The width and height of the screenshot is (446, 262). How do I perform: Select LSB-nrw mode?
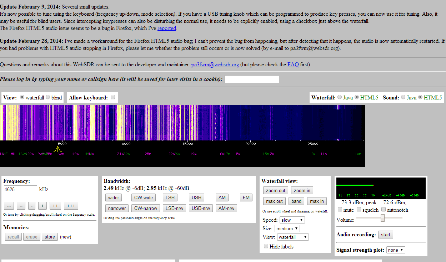tap(175, 208)
